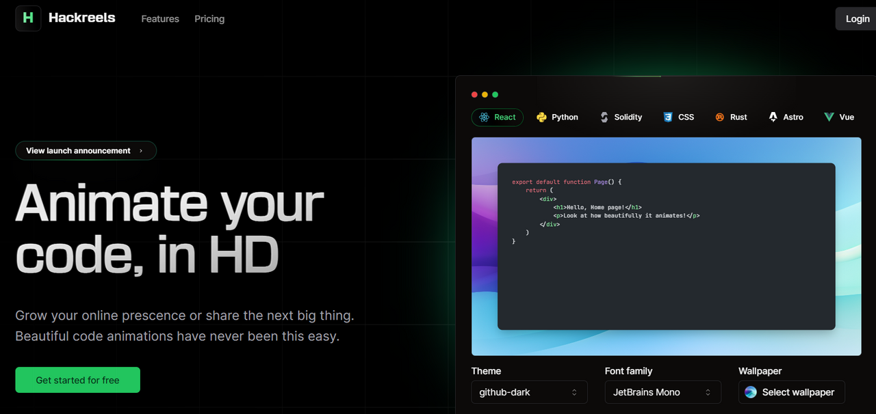Click the Theme dropdown chevron arrows
This screenshot has height=414, width=876.
pyautogui.click(x=574, y=392)
